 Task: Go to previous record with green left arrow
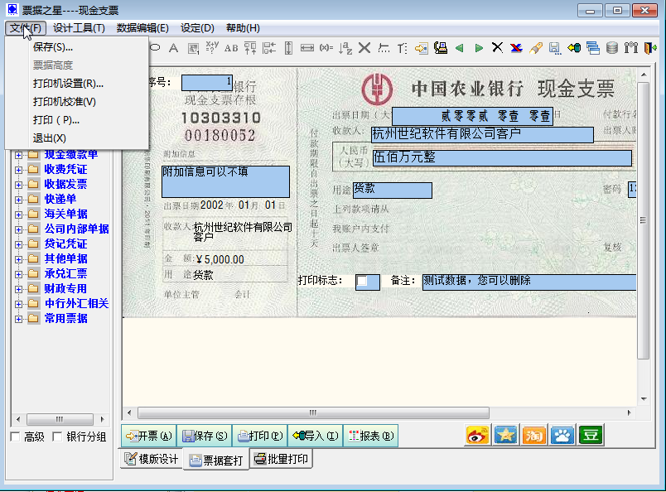pos(459,48)
